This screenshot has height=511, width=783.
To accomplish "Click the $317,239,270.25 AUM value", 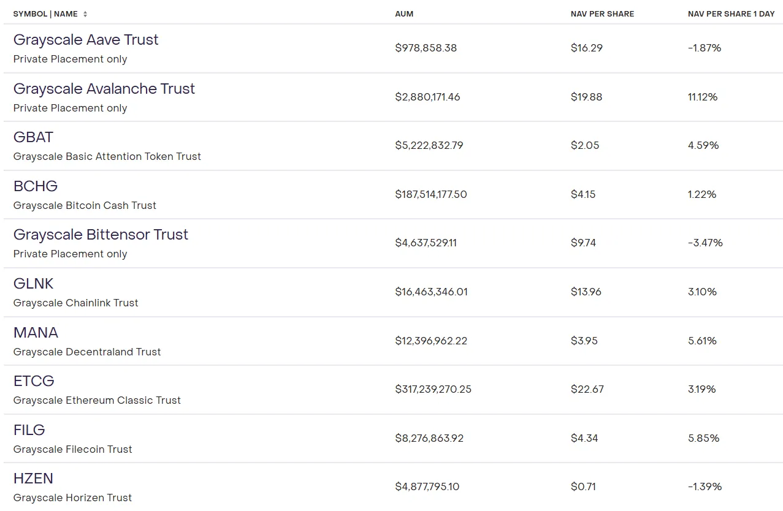I will [x=434, y=390].
